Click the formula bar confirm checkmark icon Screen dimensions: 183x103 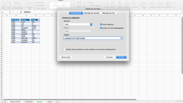[17, 12]
